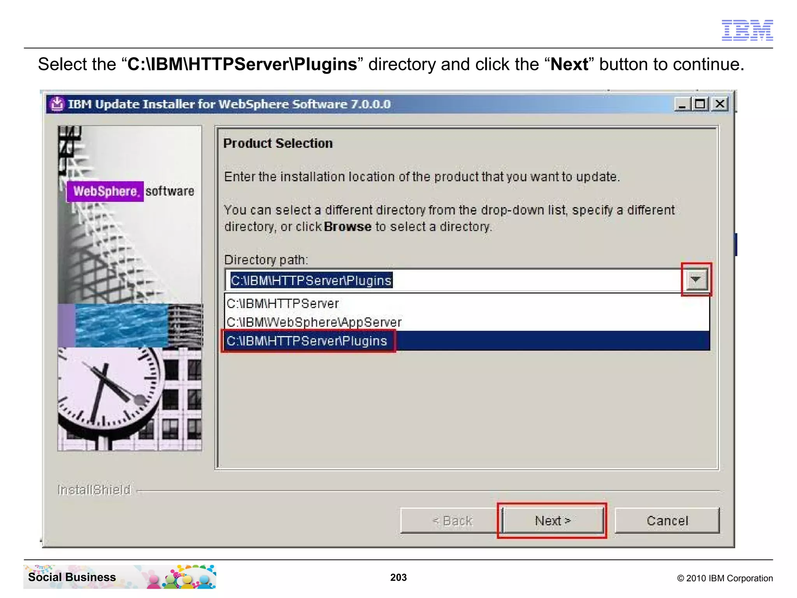797x598 pixels.
Task: Click the disabled < Back button
Action: tap(451, 521)
